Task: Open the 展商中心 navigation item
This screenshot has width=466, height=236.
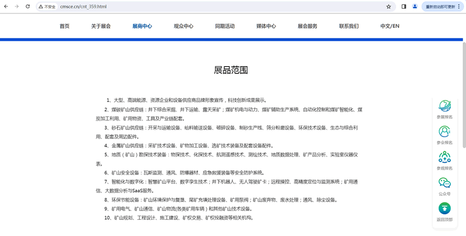Action: [x=142, y=26]
